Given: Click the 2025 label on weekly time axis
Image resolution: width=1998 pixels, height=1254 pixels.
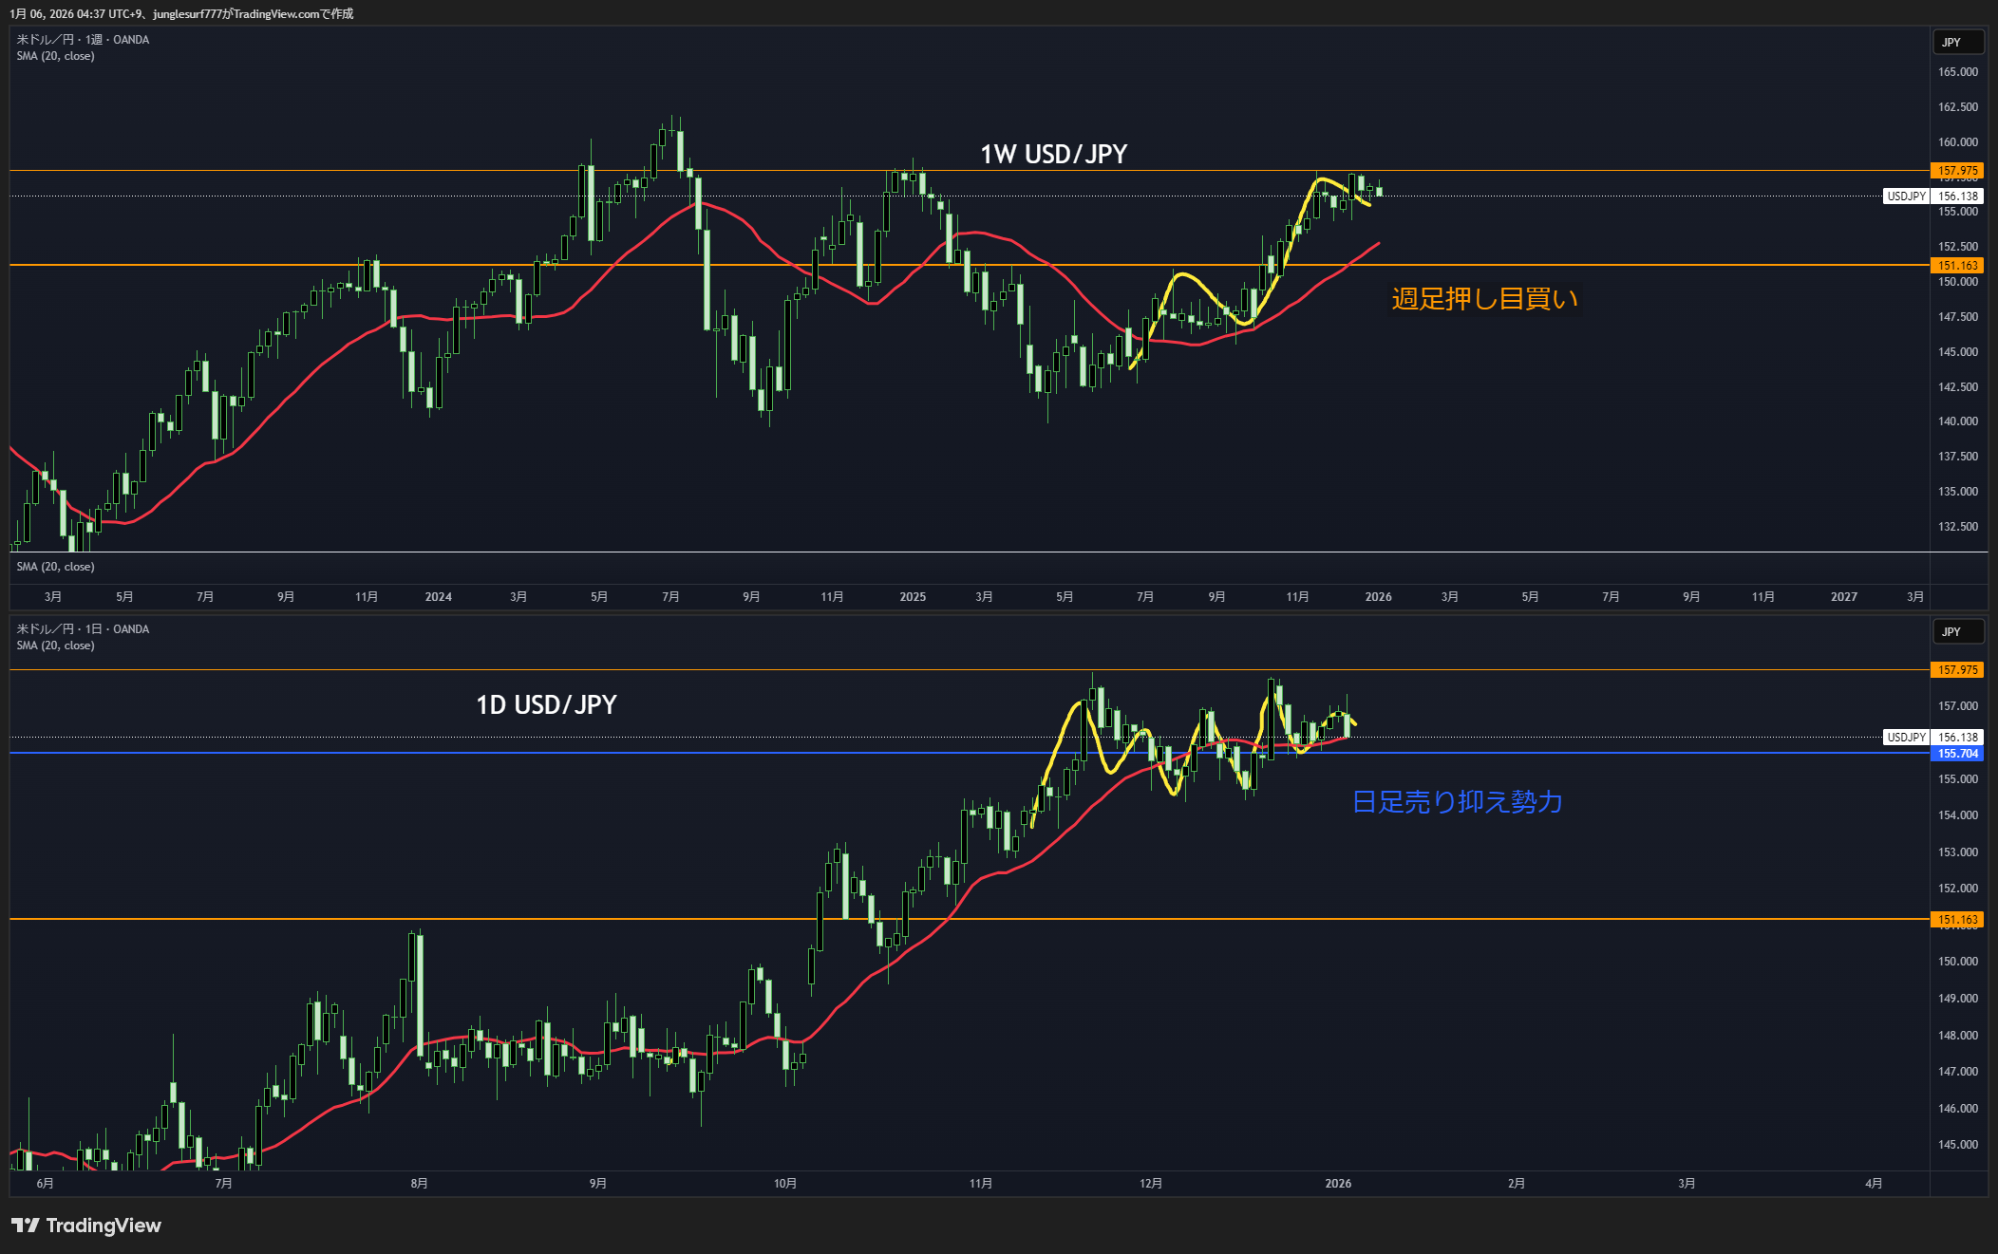Looking at the screenshot, I should (x=913, y=597).
